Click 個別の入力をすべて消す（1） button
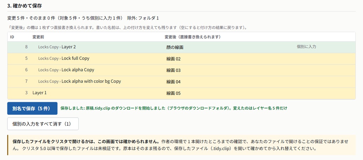This screenshot has height=160, width=363. 43,124
